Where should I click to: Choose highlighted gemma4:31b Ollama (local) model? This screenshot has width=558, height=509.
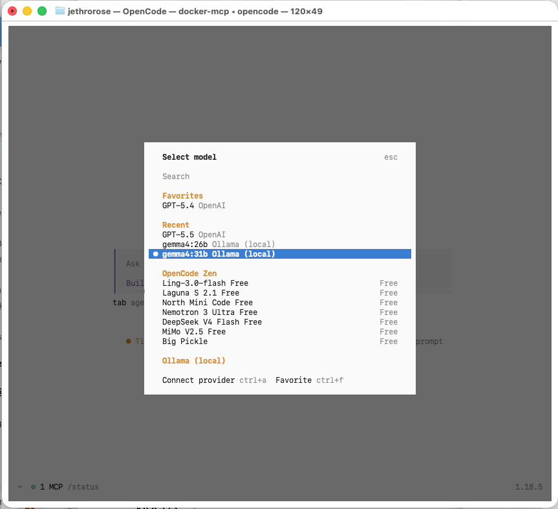(280, 254)
